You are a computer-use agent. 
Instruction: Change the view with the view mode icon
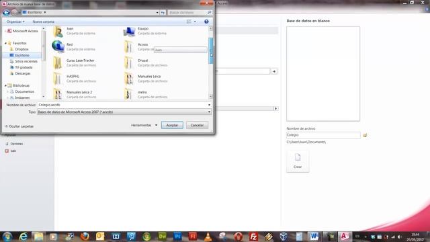tap(189, 22)
